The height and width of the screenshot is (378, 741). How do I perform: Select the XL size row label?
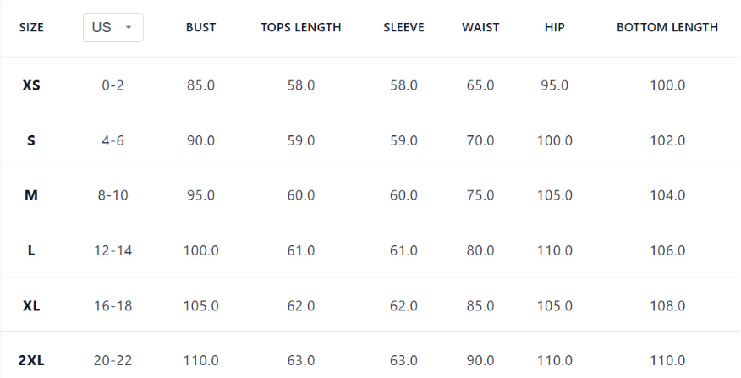pyautogui.click(x=31, y=305)
